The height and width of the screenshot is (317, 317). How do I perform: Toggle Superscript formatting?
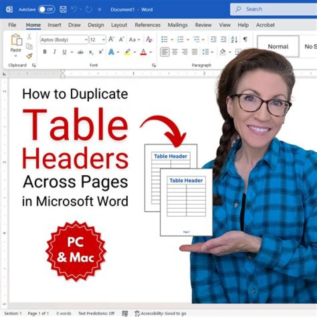101,52
